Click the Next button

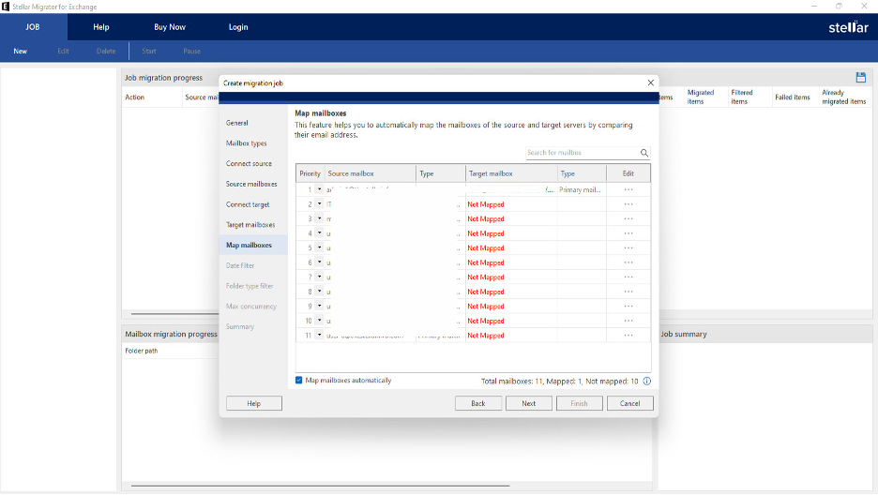(529, 403)
